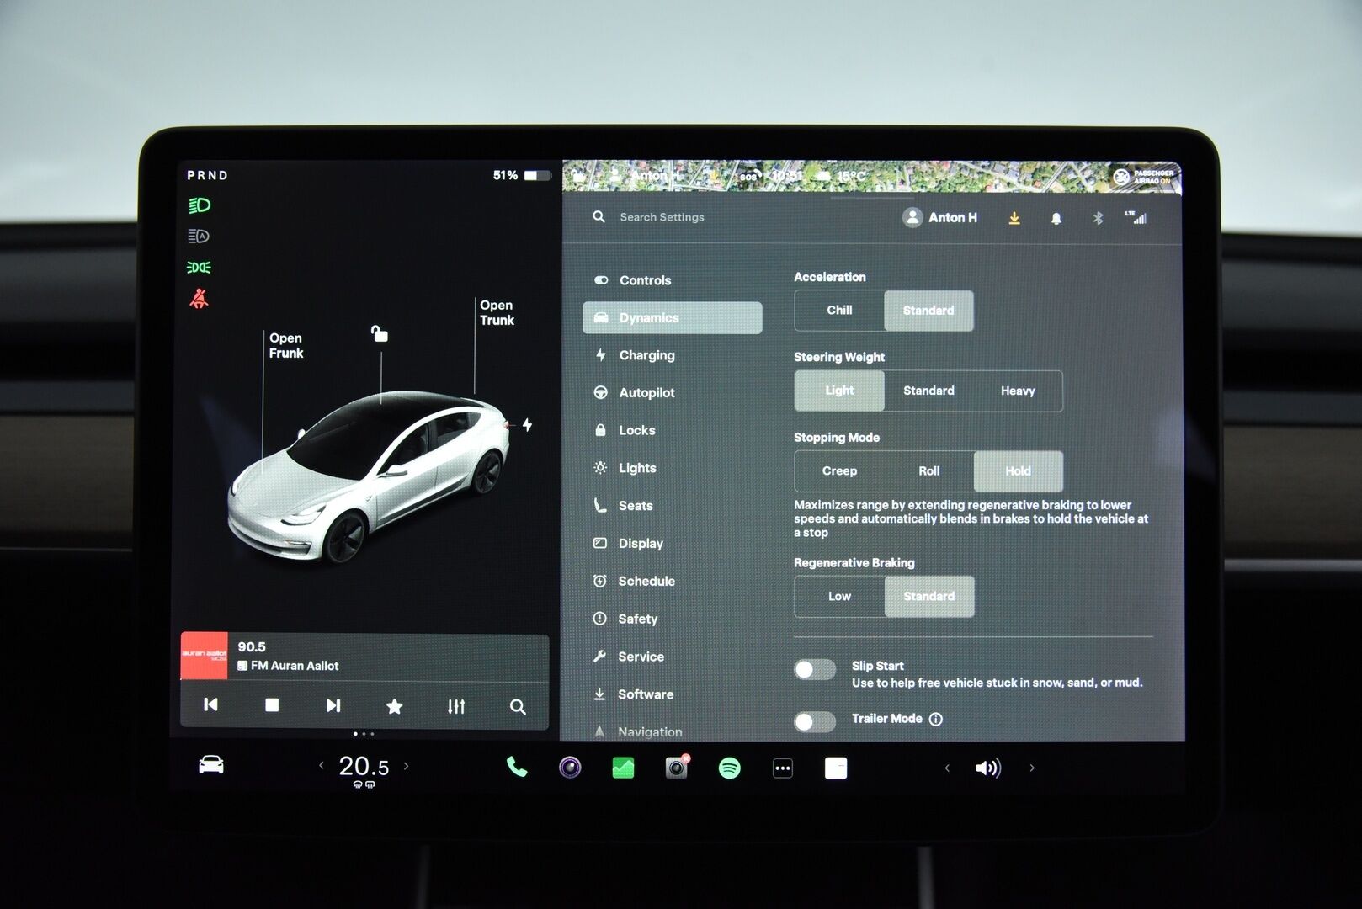1362x909 pixels.
Task: Open the 20.5 climate temperature panel
Action: [x=364, y=768]
